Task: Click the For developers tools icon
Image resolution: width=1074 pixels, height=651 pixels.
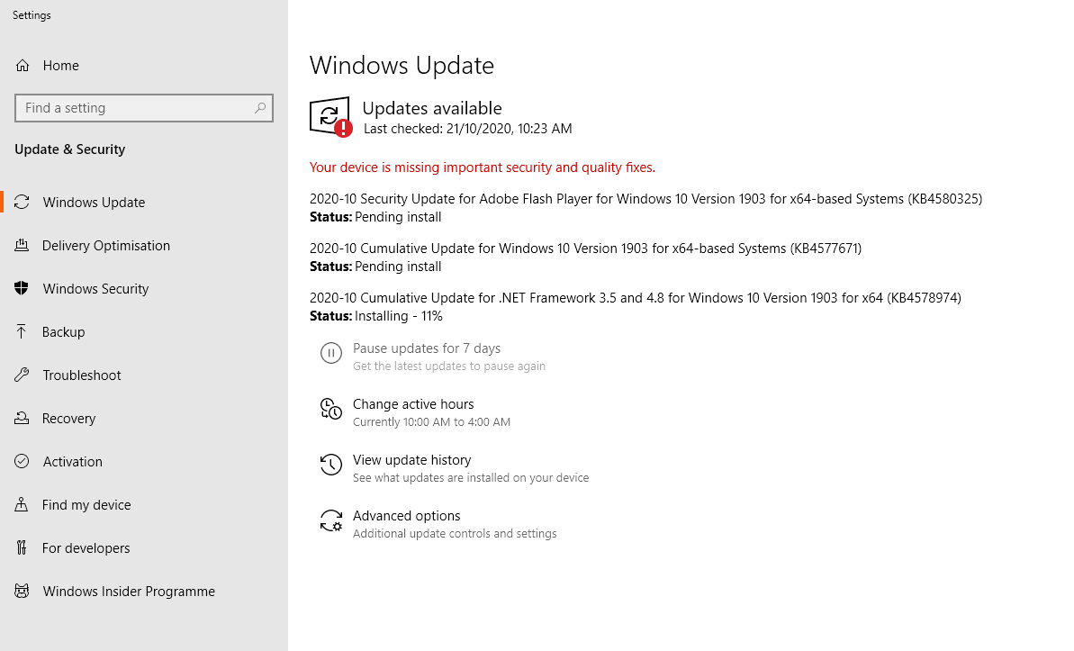Action: 22,547
